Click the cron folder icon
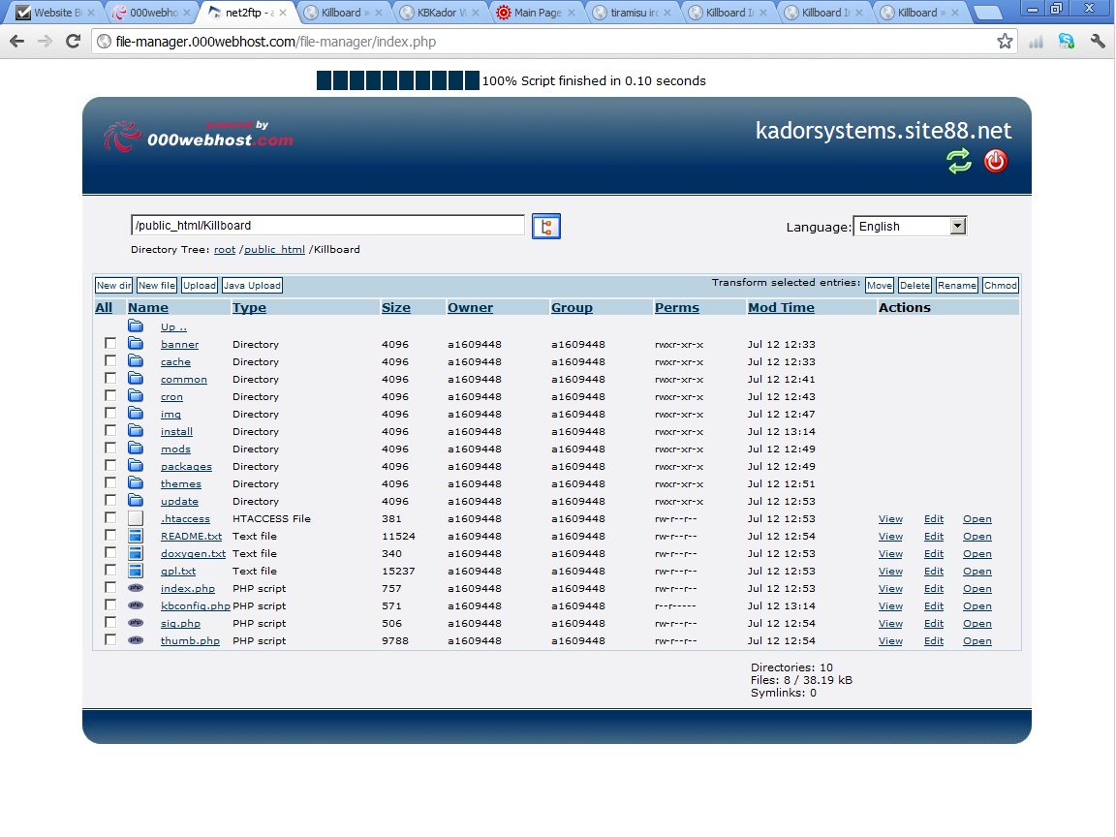Viewport: 1116px width, 837px height. (136, 395)
